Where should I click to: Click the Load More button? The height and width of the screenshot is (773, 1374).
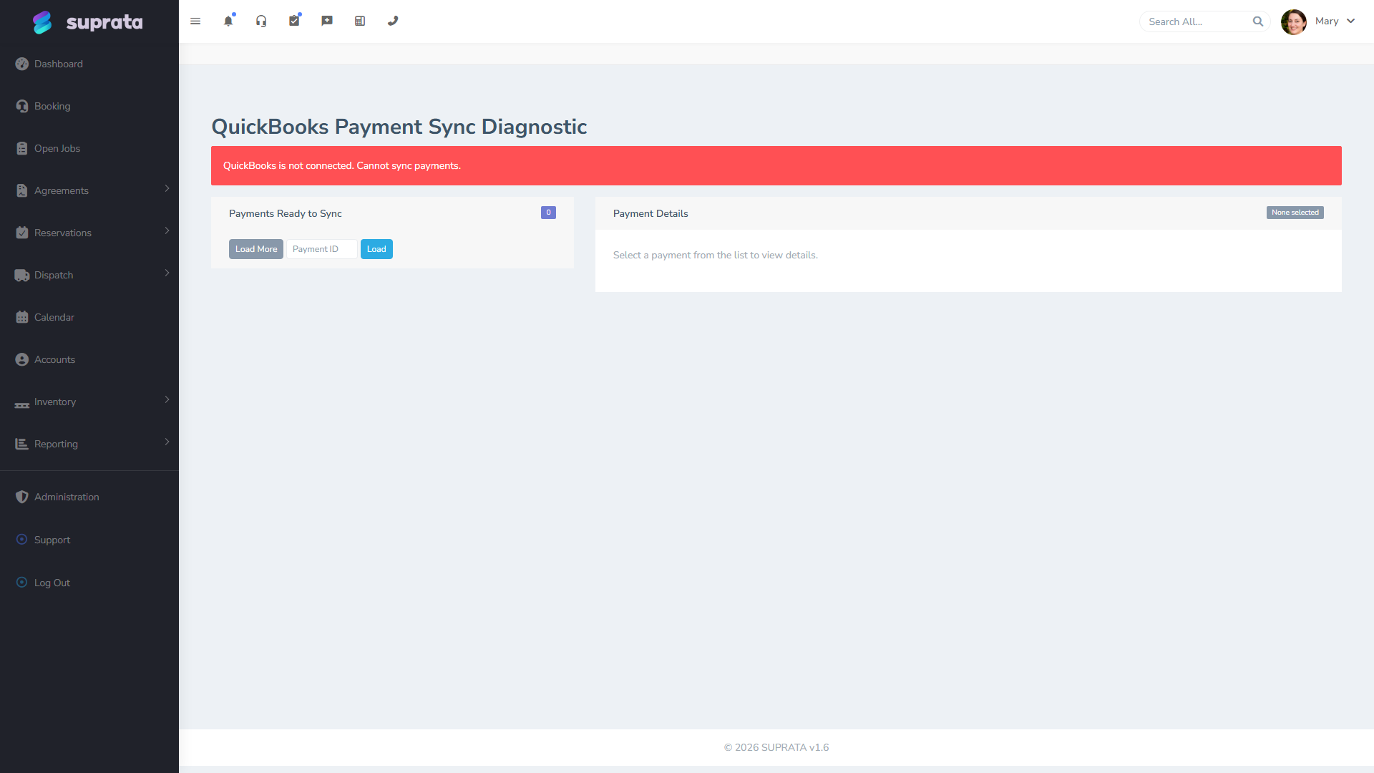[256, 249]
